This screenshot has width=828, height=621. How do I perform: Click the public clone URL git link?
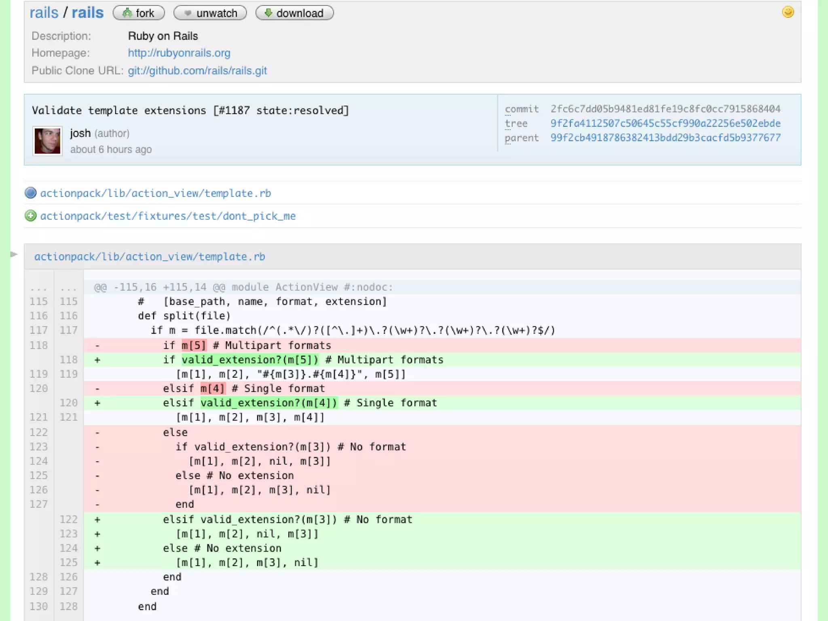click(197, 71)
